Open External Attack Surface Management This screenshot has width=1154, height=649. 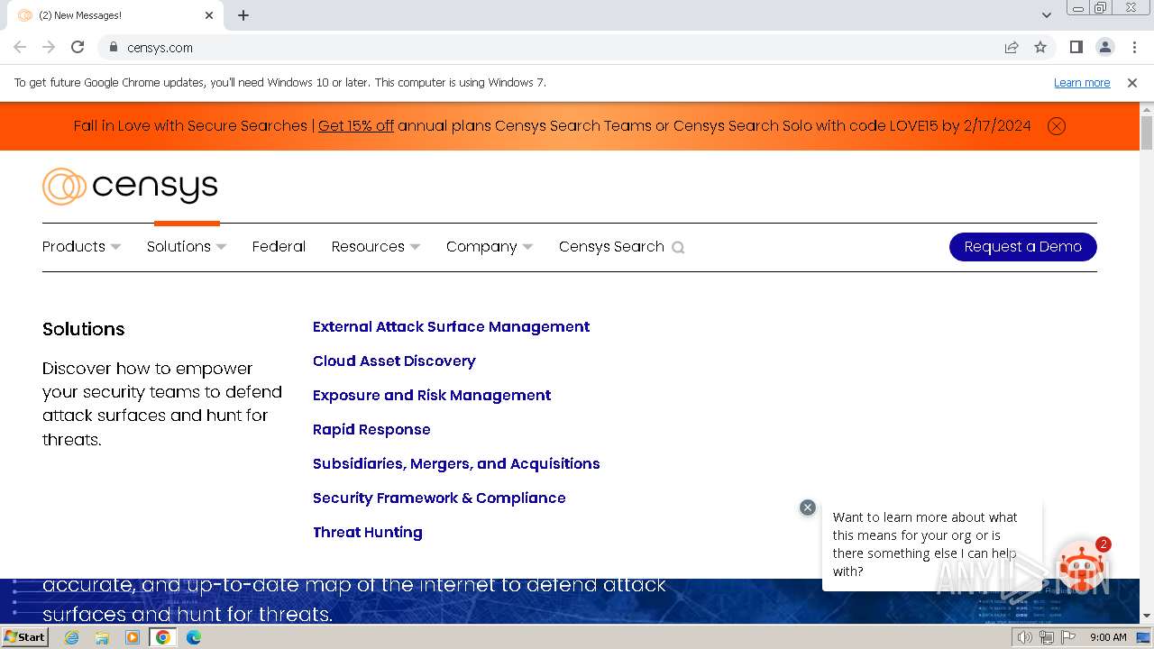pos(451,326)
